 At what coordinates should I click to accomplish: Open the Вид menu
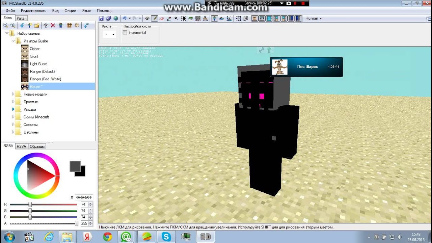click(x=55, y=11)
